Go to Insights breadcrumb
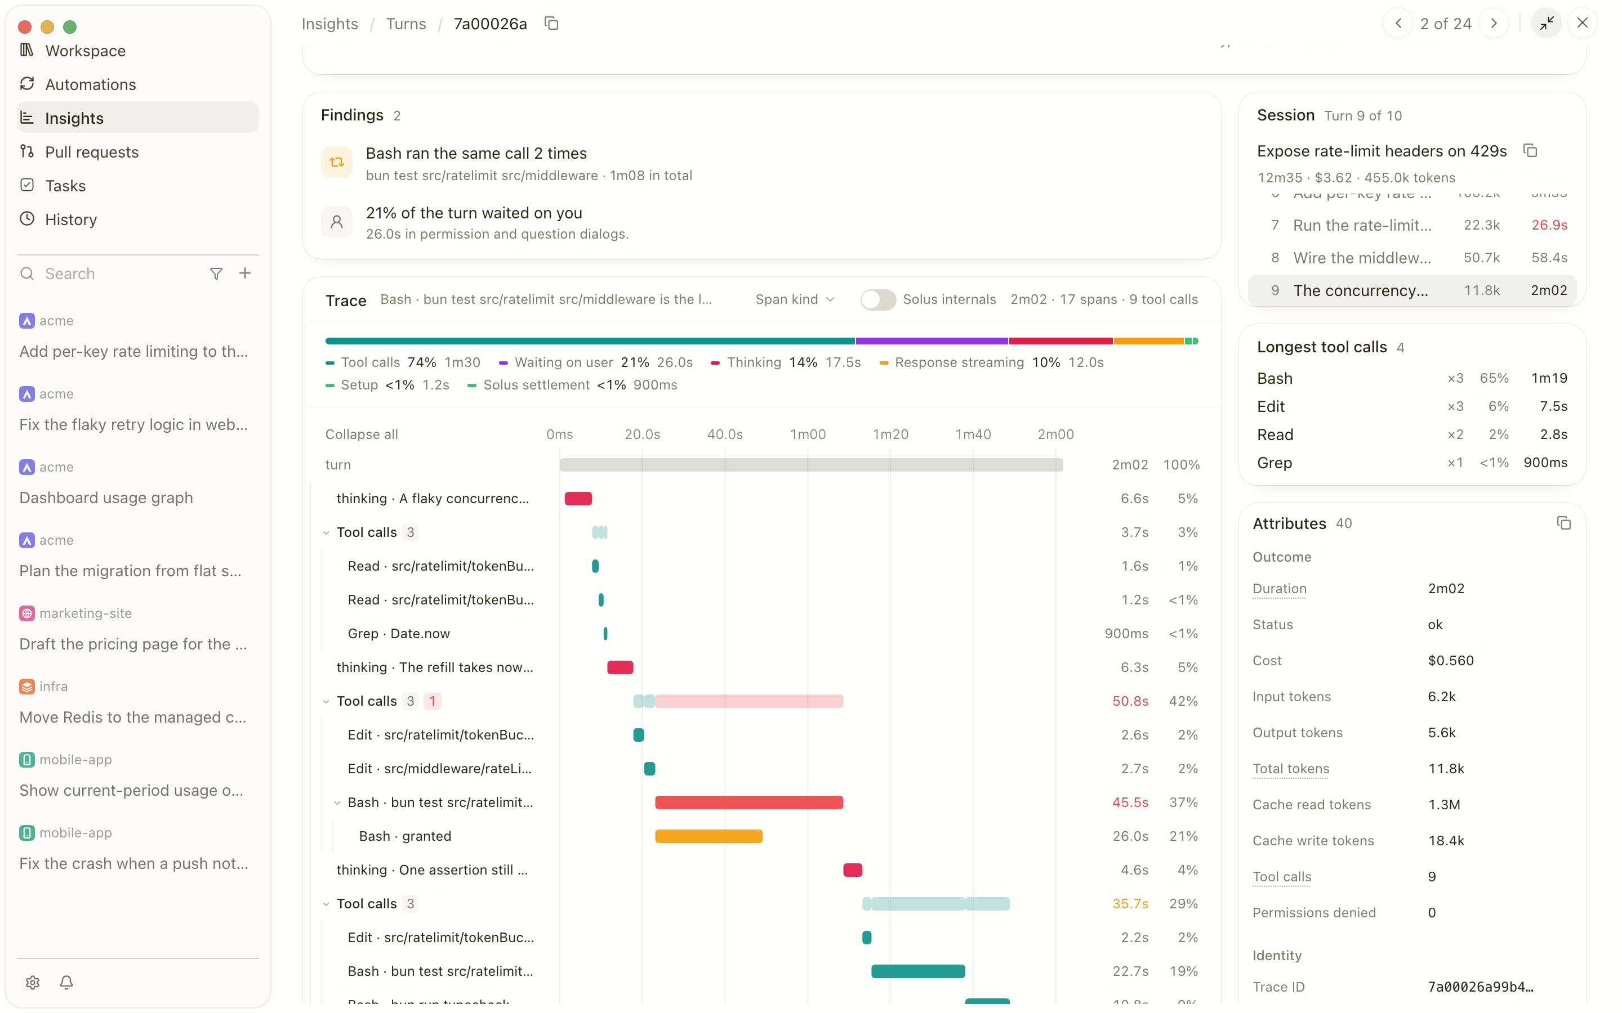The width and height of the screenshot is (1622, 1013). coord(330,24)
